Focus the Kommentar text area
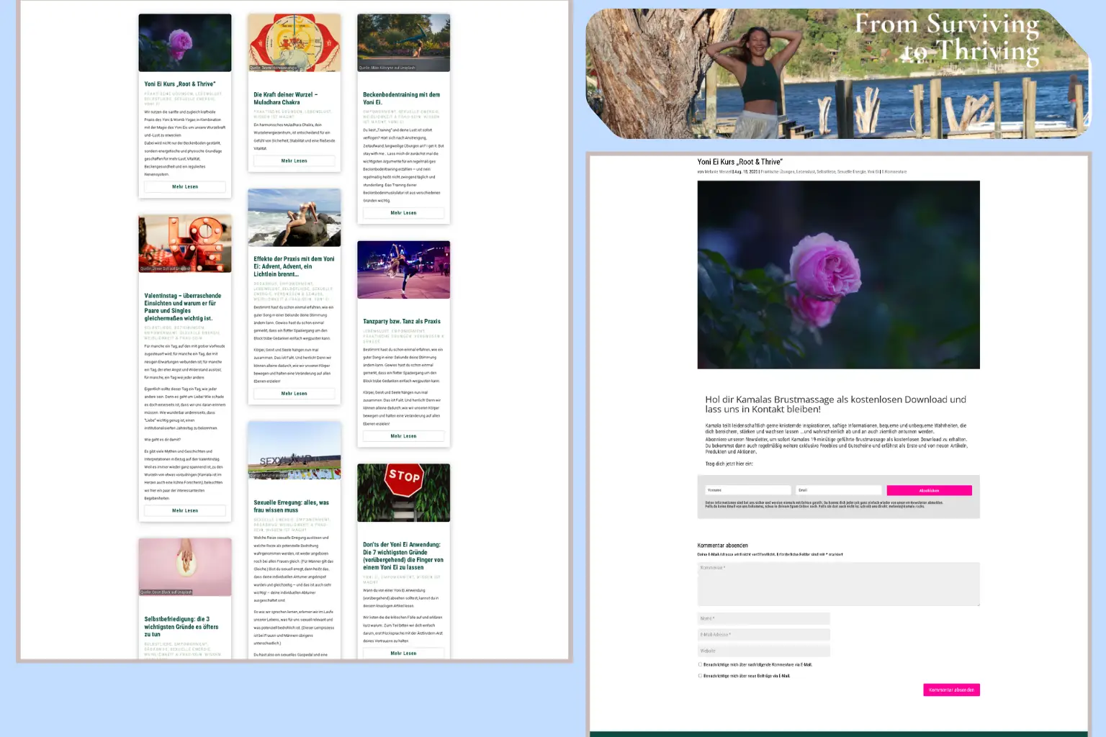This screenshot has height=737, width=1106. 838,584
